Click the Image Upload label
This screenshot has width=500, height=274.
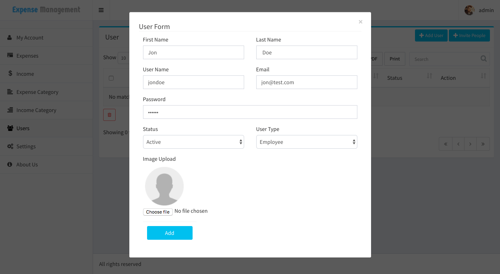[x=159, y=159]
